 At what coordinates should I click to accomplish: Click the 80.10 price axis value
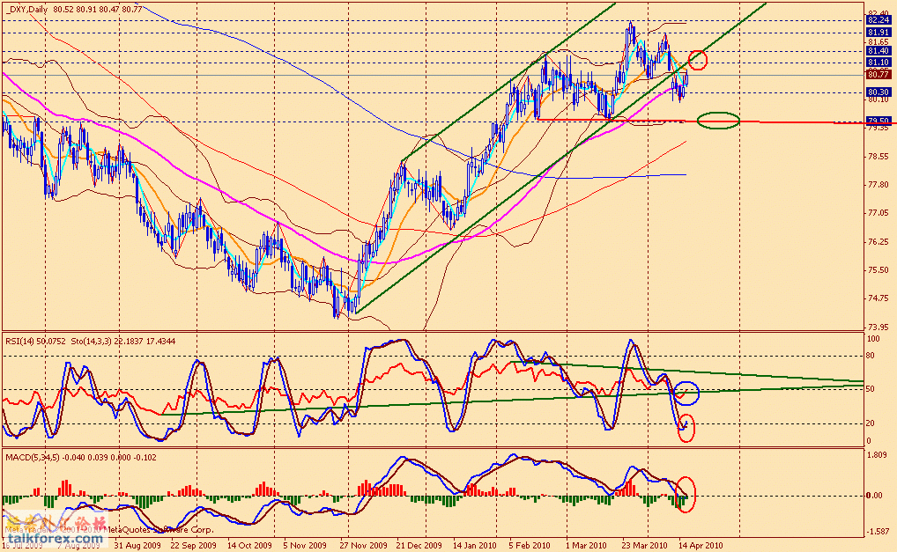(878, 99)
